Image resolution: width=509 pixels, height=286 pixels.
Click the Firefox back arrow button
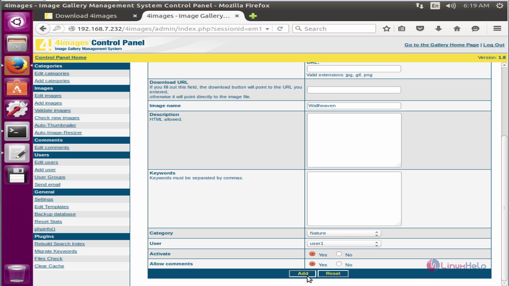click(43, 29)
